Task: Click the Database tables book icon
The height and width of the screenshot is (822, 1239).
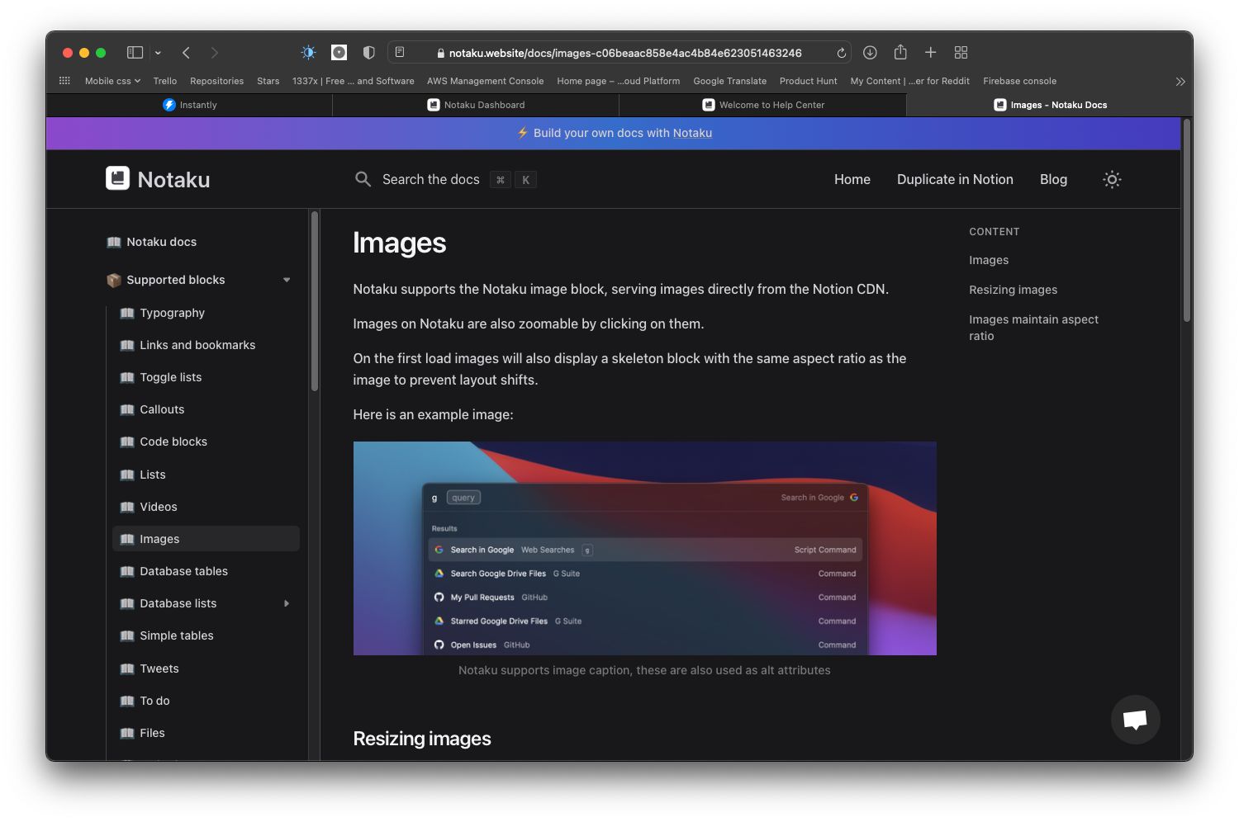Action: [x=127, y=571]
